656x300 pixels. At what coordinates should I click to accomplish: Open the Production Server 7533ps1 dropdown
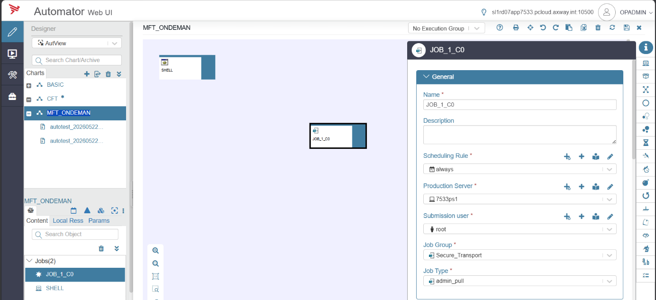519,199
